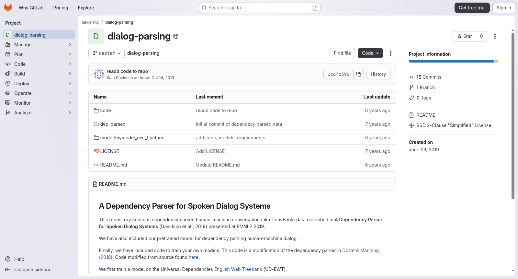Click the commits icon in project information

coord(411,77)
